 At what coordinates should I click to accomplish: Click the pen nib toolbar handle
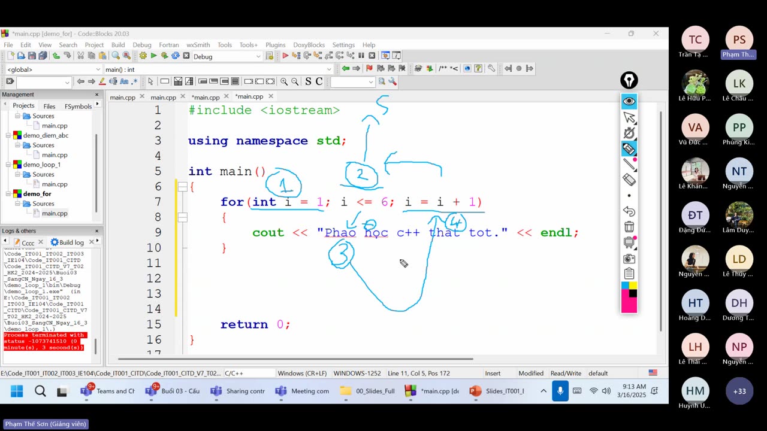629,80
